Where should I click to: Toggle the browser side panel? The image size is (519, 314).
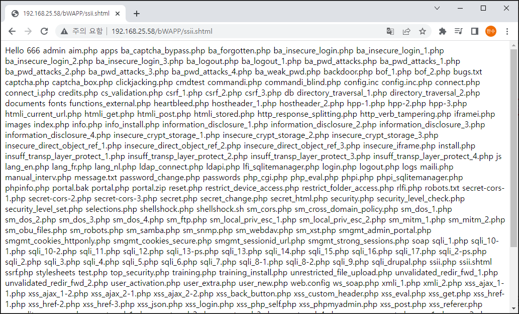tap(475, 31)
